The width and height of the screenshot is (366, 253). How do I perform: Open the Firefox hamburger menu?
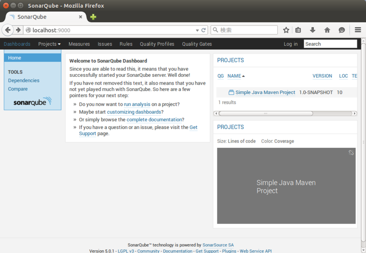(x=358, y=30)
